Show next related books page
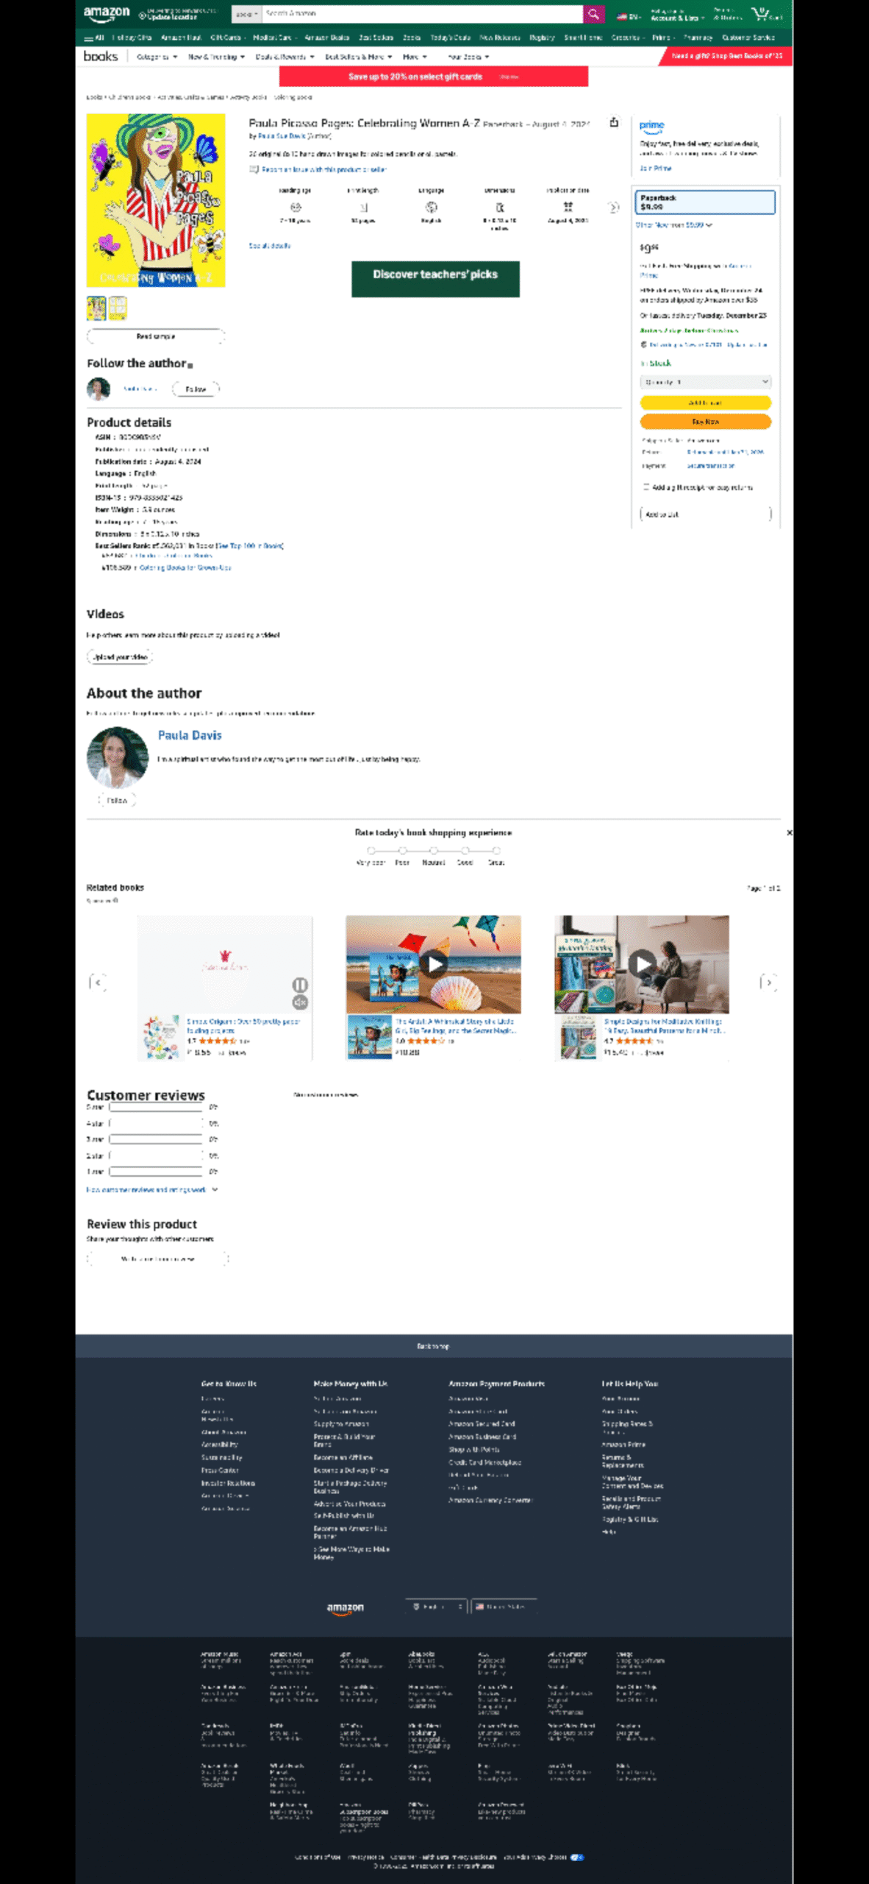 tap(768, 982)
